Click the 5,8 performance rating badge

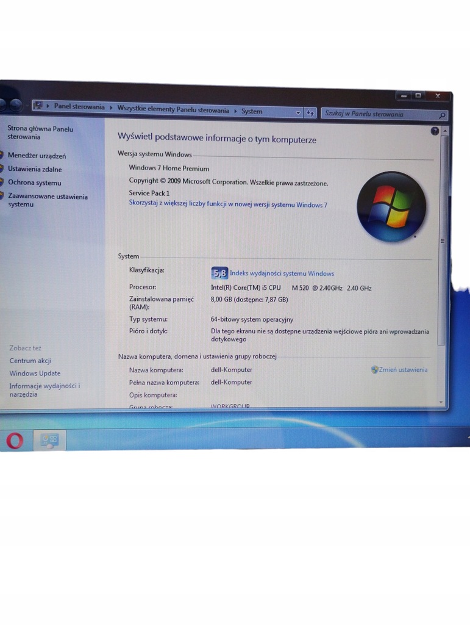[219, 273]
